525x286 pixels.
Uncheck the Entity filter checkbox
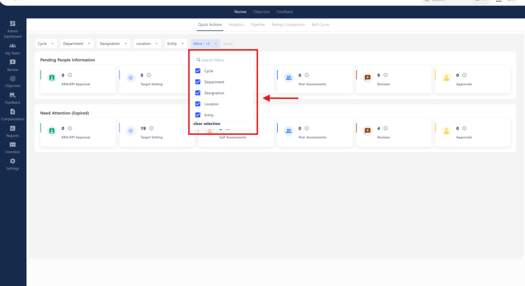[x=198, y=115]
